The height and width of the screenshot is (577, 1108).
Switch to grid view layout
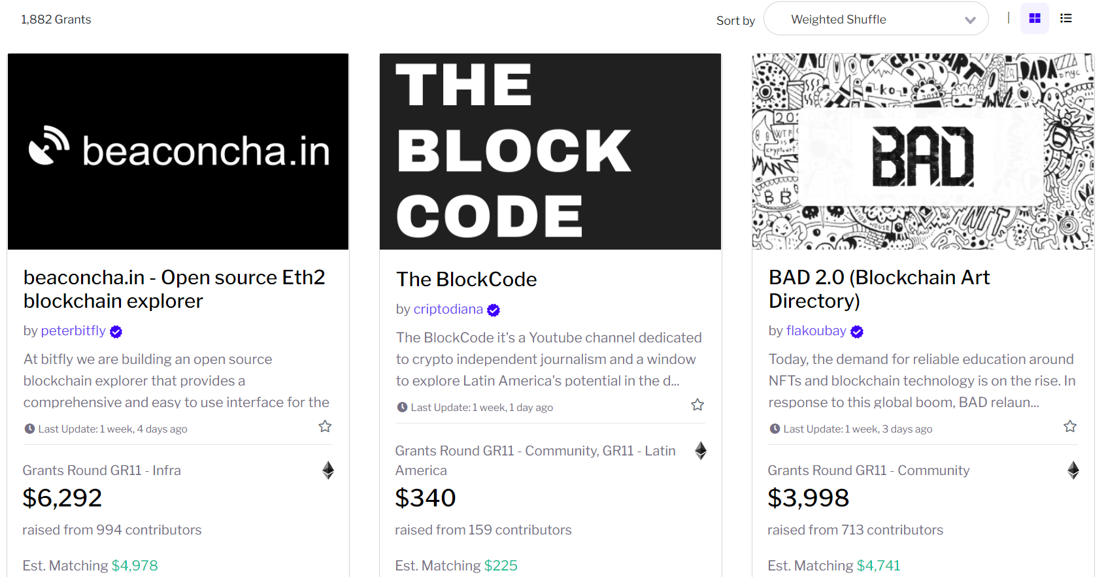[1034, 18]
